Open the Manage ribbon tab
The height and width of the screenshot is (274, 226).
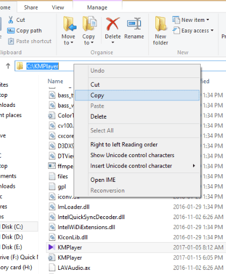coord(97,8)
